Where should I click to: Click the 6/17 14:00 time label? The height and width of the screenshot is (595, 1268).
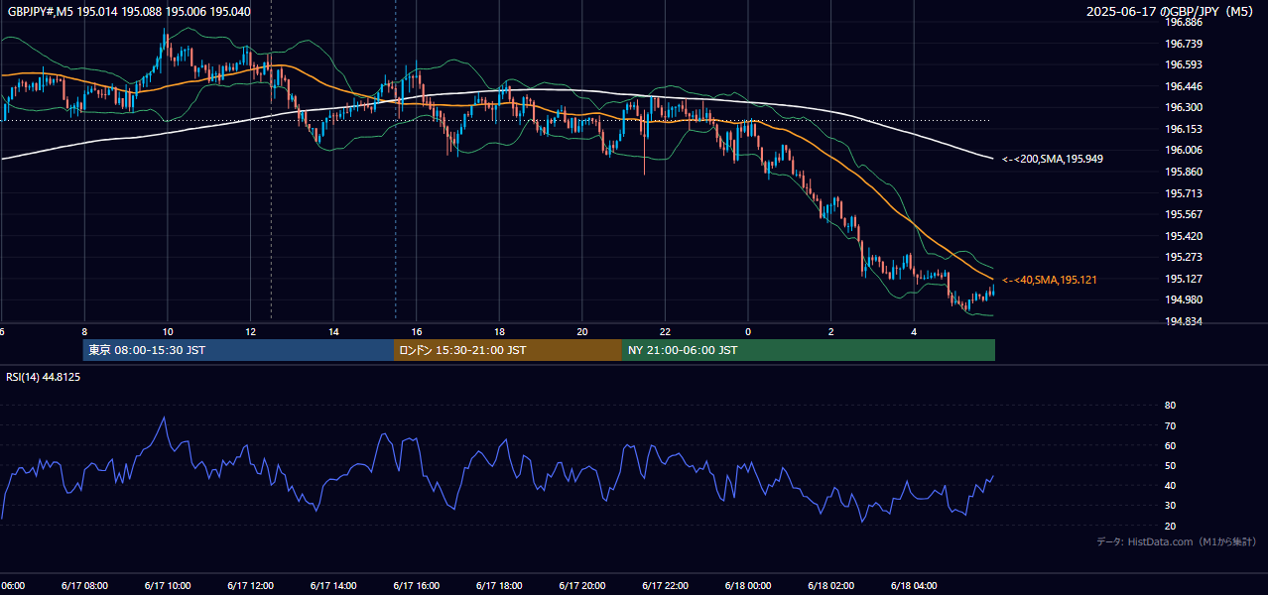(333, 586)
